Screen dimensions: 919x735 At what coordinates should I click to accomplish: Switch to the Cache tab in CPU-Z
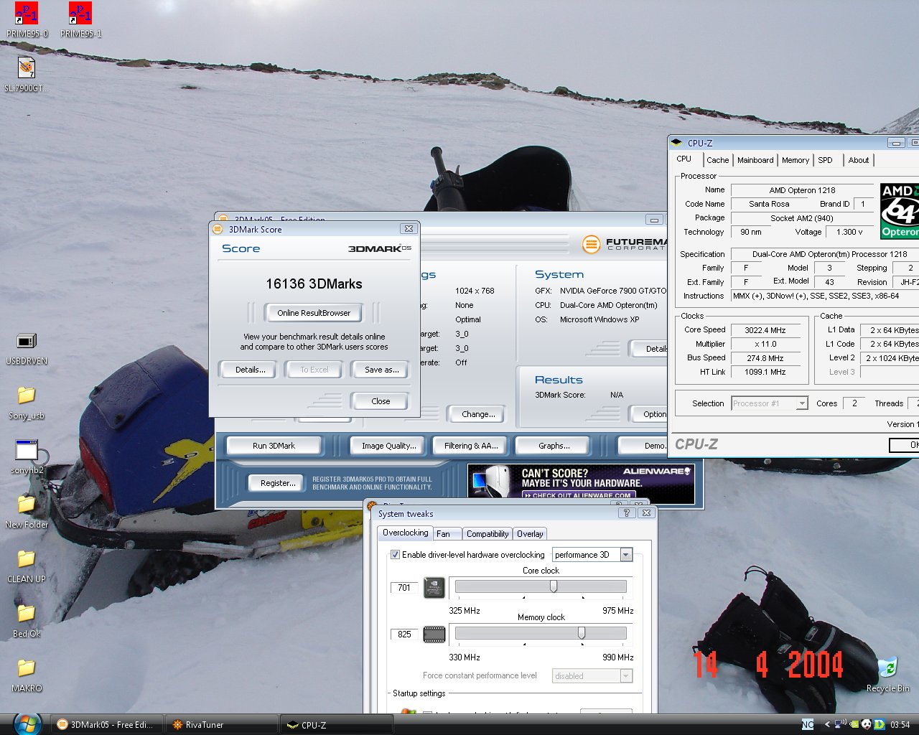coord(717,160)
